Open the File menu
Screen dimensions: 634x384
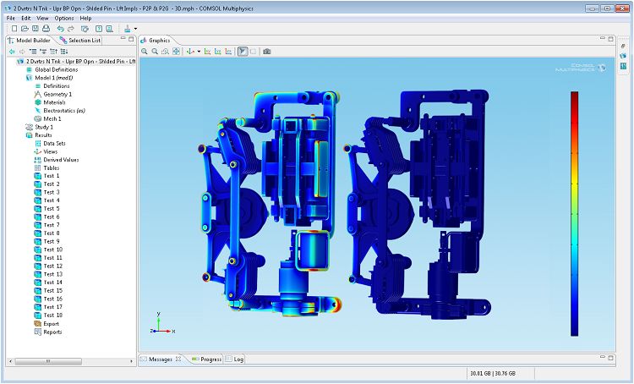coord(11,19)
